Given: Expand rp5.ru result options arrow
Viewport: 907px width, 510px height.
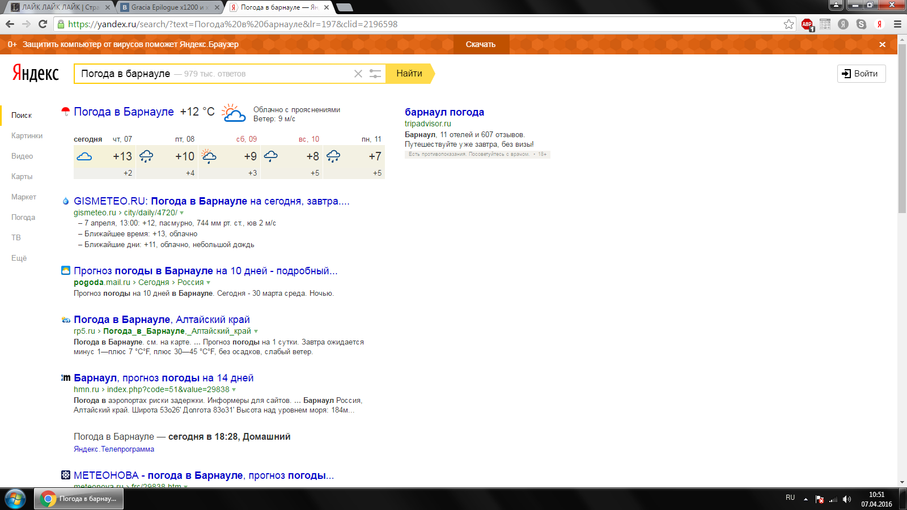Looking at the screenshot, I should click(256, 331).
